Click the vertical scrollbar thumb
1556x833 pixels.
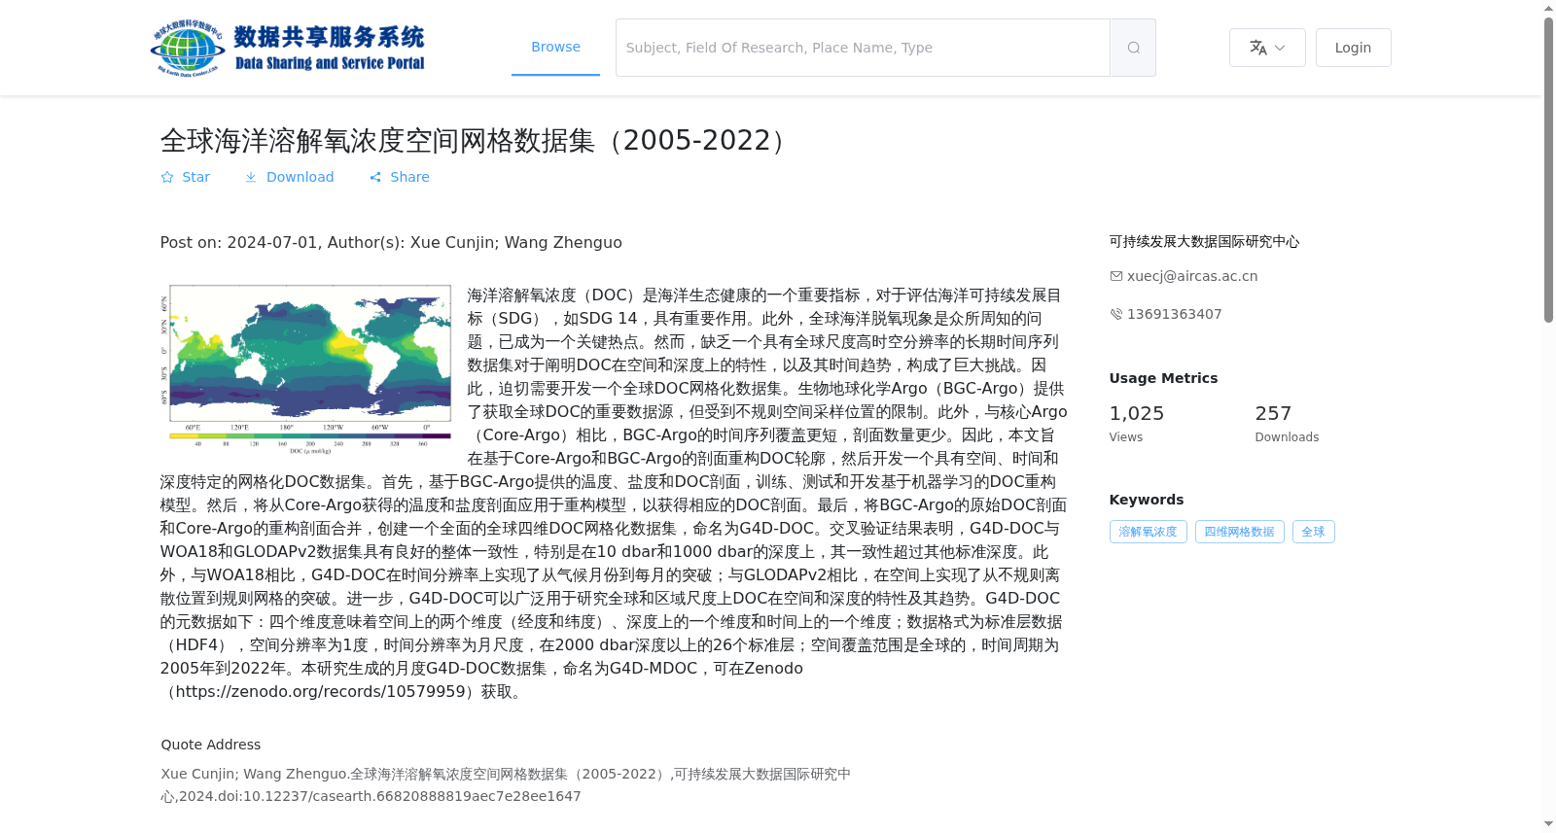point(1548,170)
